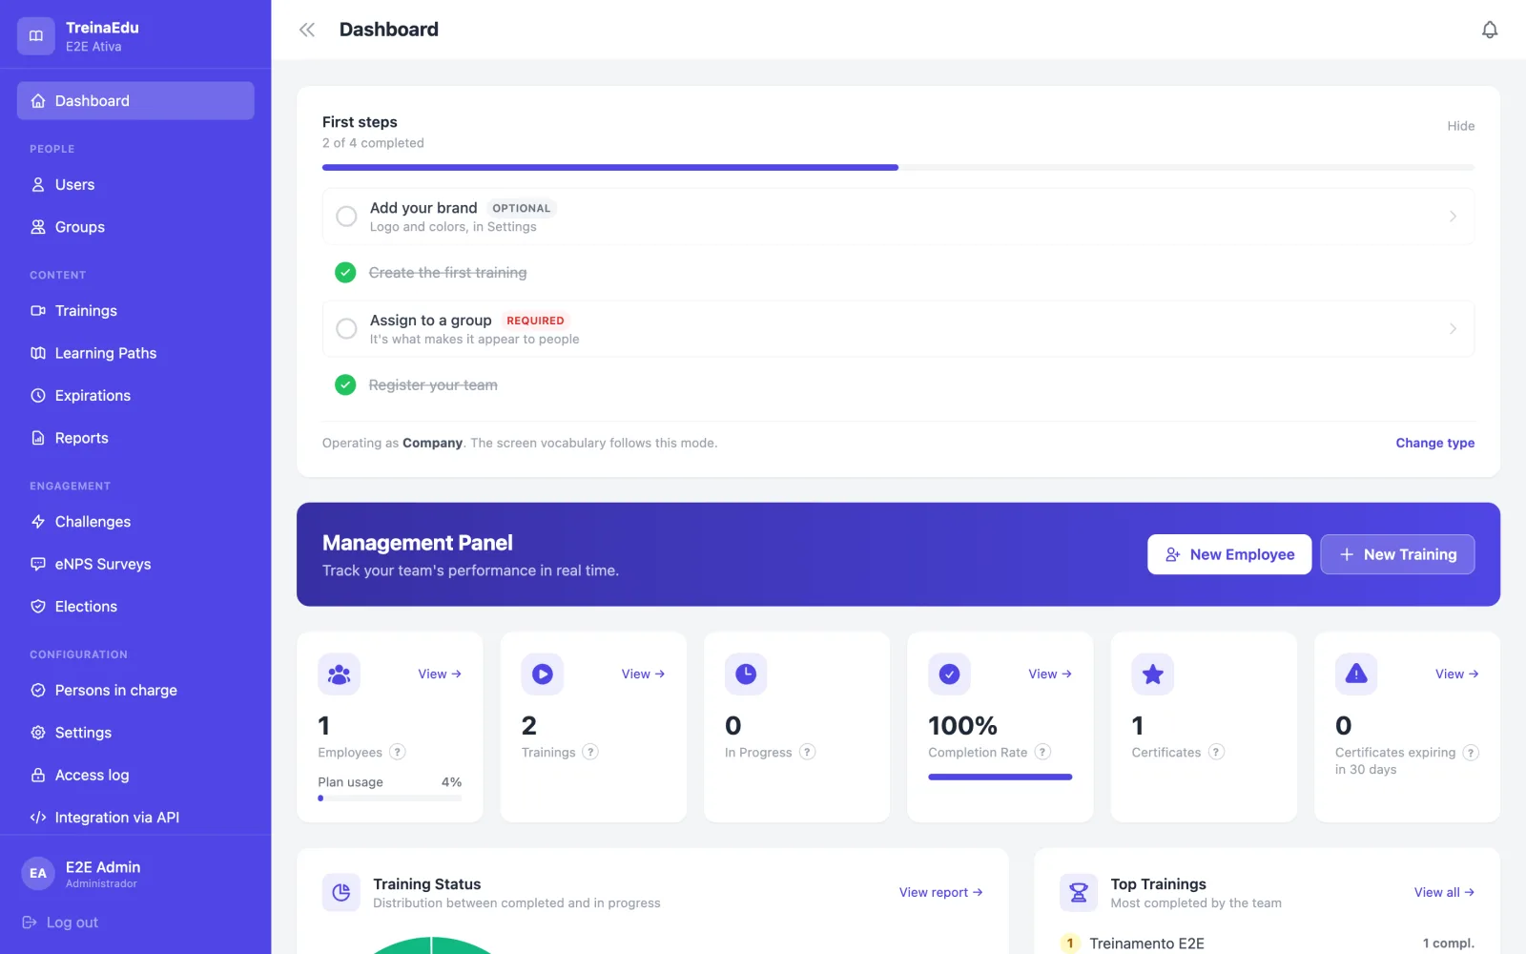Click the First steps progress bar
1526x954 pixels.
click(x=898, y=168)
